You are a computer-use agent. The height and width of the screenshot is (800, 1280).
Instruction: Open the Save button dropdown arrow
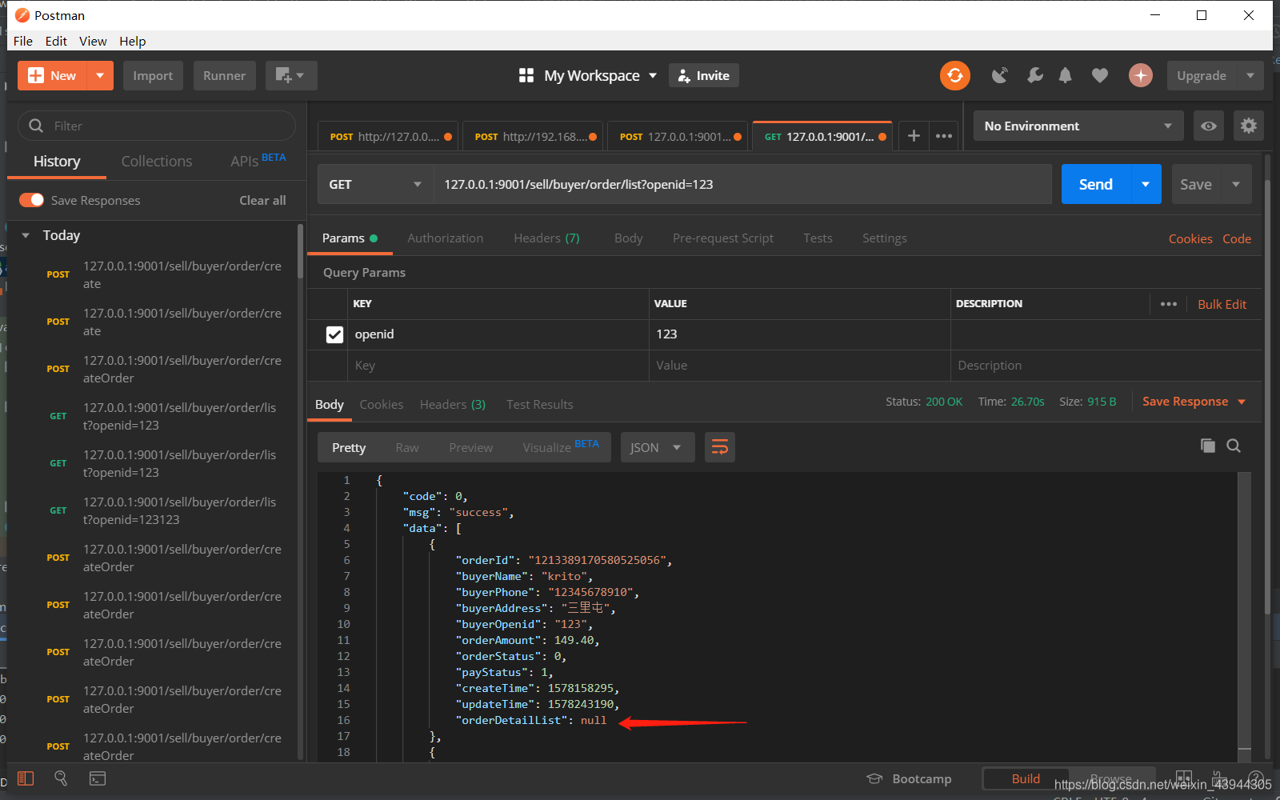pos(1236,185)
